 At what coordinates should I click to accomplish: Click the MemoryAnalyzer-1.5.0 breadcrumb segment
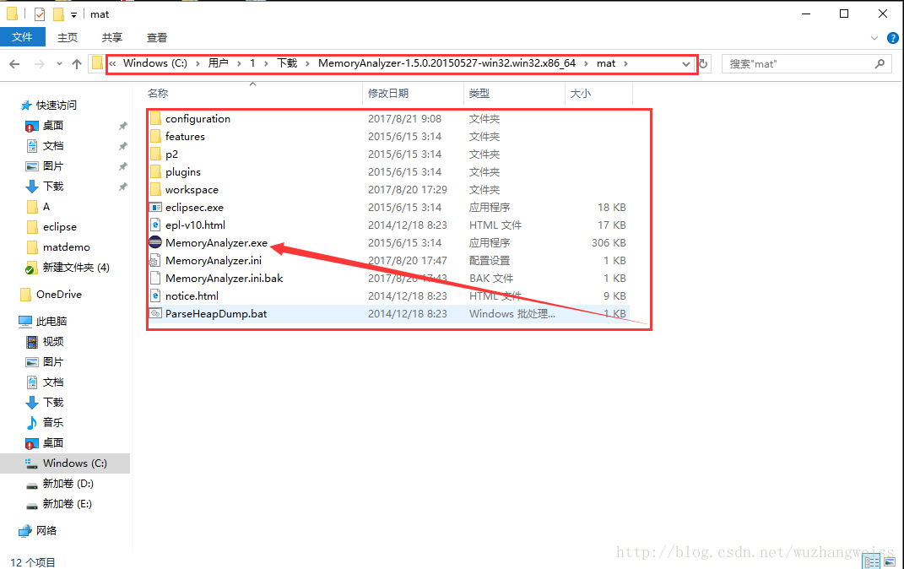pos(447,63)
